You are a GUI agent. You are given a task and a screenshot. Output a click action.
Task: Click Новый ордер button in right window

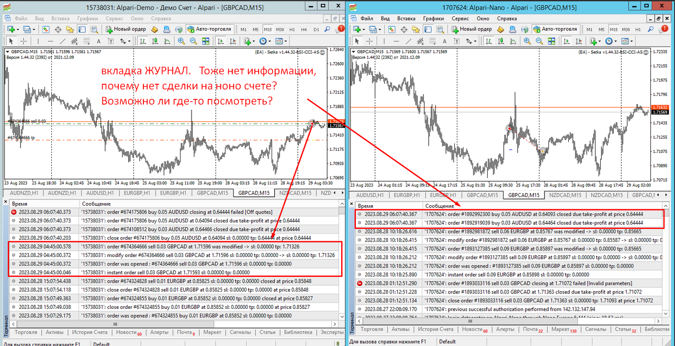pos(473,29)
